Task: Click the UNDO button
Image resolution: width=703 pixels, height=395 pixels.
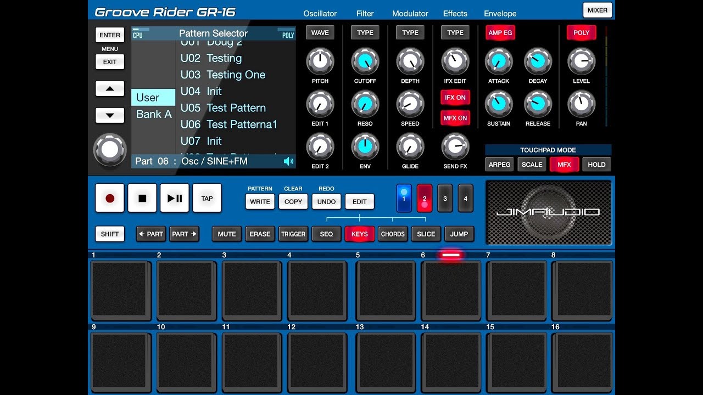Action: click(326, 201)
